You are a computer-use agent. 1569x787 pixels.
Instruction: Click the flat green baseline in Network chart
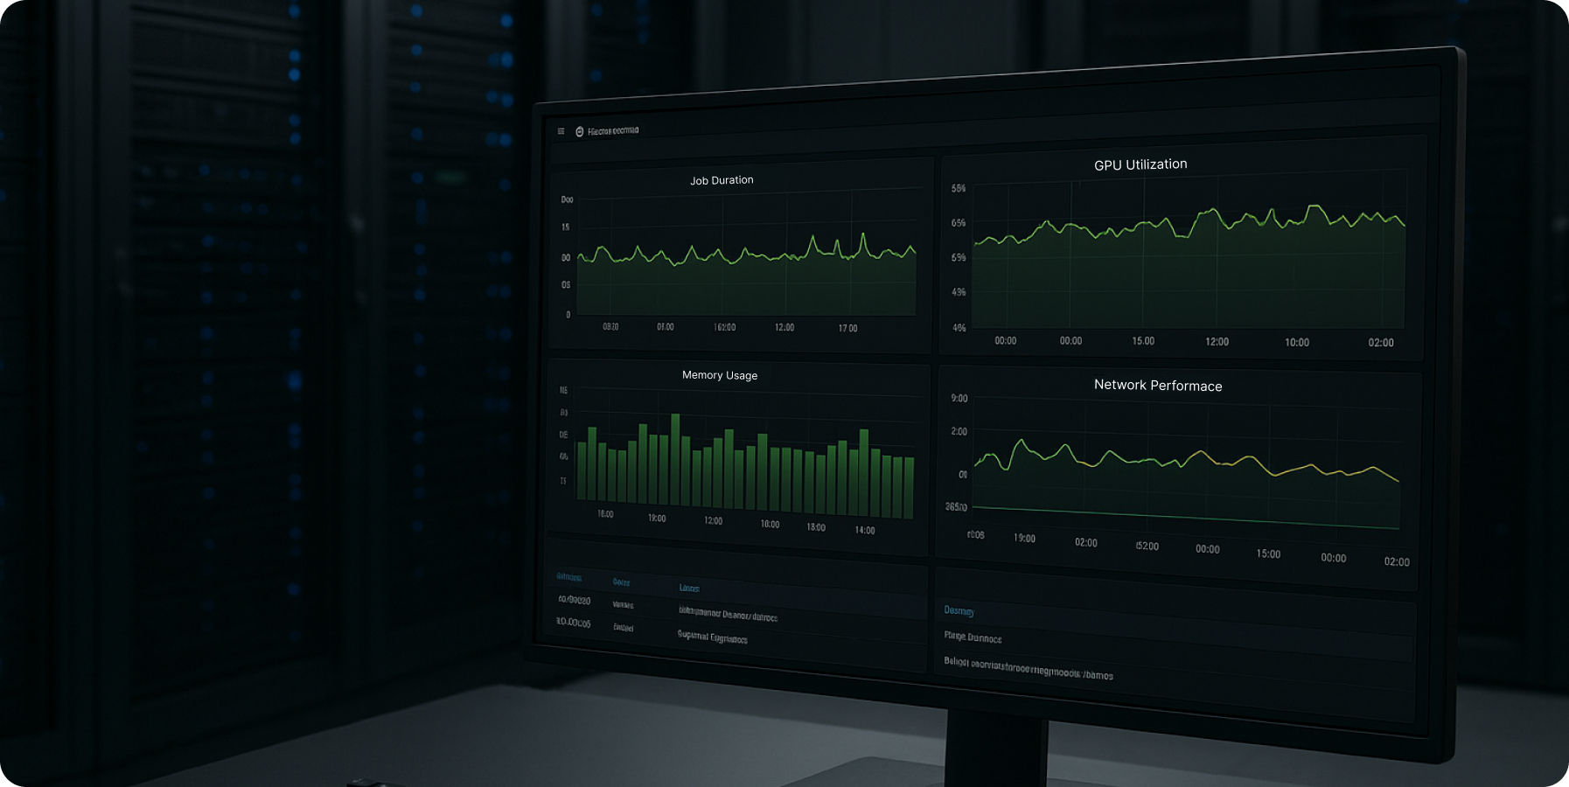tap(1181, 518)
